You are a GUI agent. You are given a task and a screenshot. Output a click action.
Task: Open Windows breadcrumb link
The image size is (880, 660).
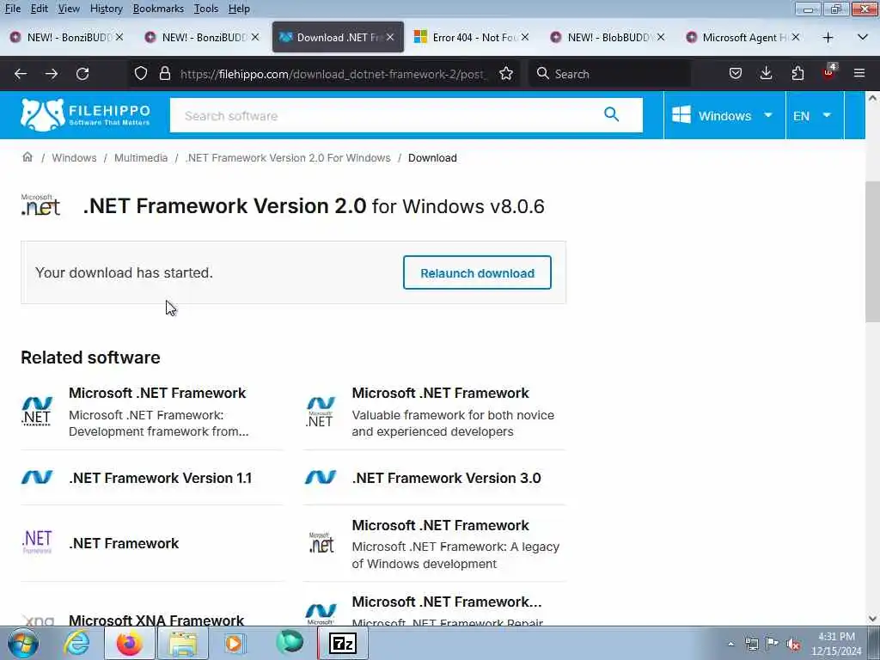(74, 158)
